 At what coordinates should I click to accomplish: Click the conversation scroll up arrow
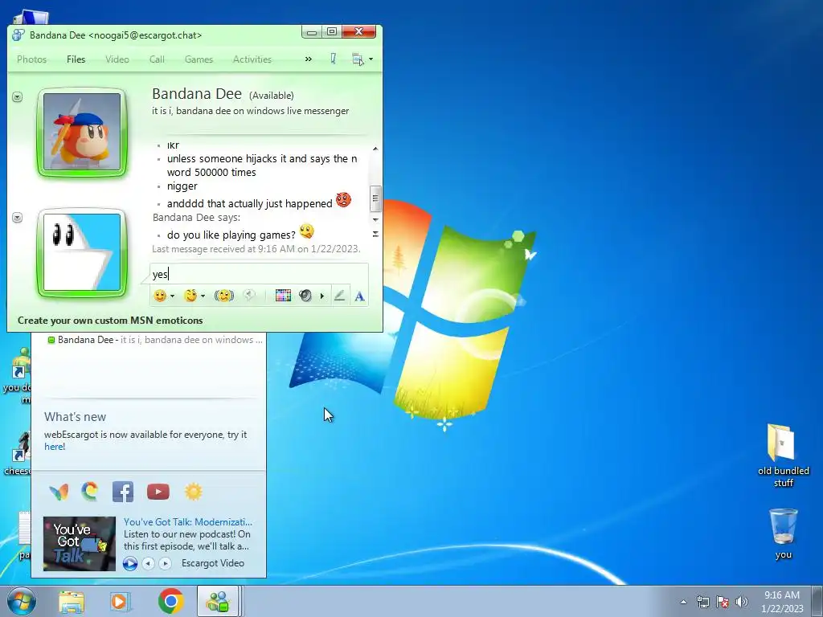(x=375, y=149)
